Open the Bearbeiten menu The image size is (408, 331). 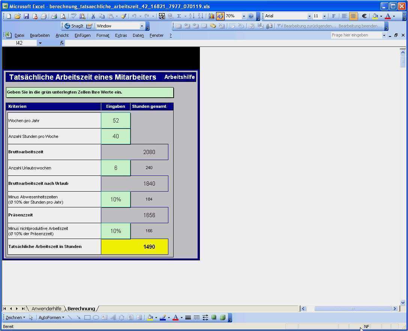click(40, 35)
